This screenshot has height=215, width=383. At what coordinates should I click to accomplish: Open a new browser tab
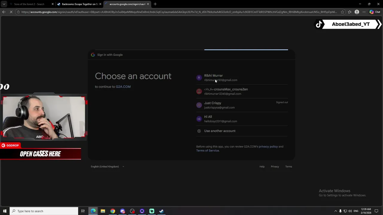[x=155, y=4]
